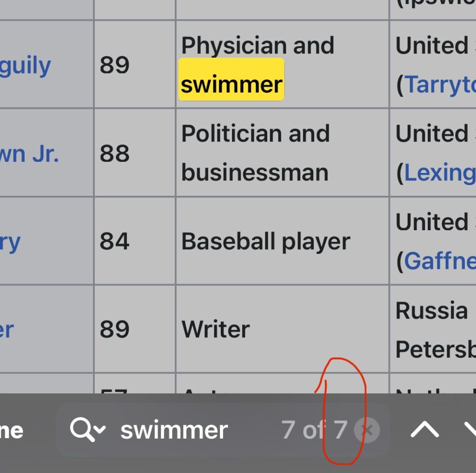This screenshot has width=476, height=473.
Task: Tap the age cell showing 88
Action: pos(114,154)
